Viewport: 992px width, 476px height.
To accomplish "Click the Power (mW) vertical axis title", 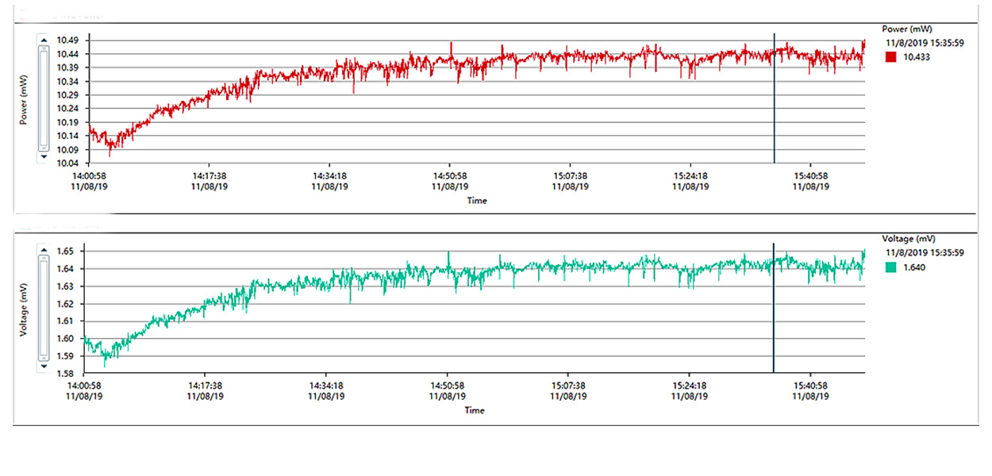I will pos(24,99).
